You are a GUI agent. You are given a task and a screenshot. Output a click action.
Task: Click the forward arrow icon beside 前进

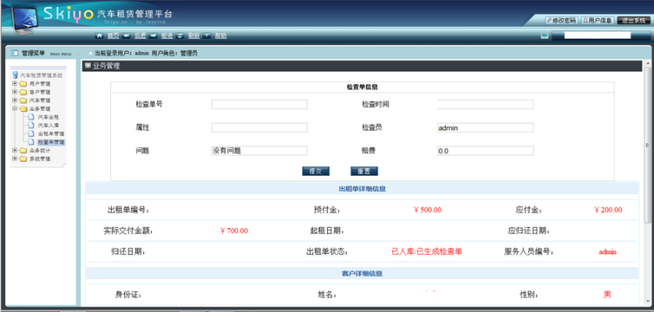[153, 36]
